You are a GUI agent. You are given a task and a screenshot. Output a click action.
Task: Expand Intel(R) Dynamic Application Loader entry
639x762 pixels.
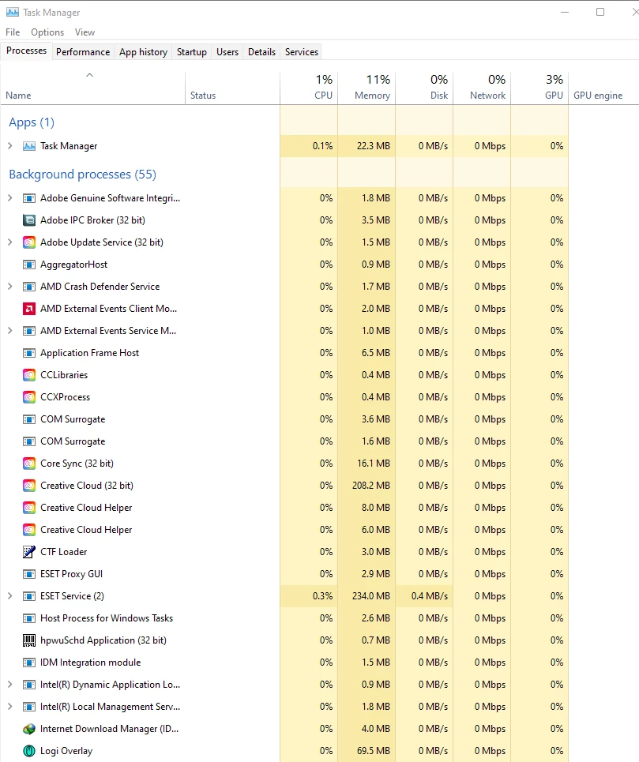click(x=9, y=685)
